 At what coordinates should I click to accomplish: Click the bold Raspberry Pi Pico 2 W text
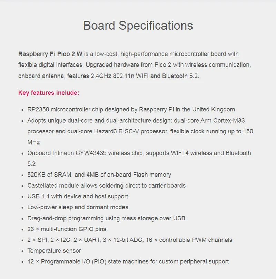pyautogui.click(x=50, y=54)
